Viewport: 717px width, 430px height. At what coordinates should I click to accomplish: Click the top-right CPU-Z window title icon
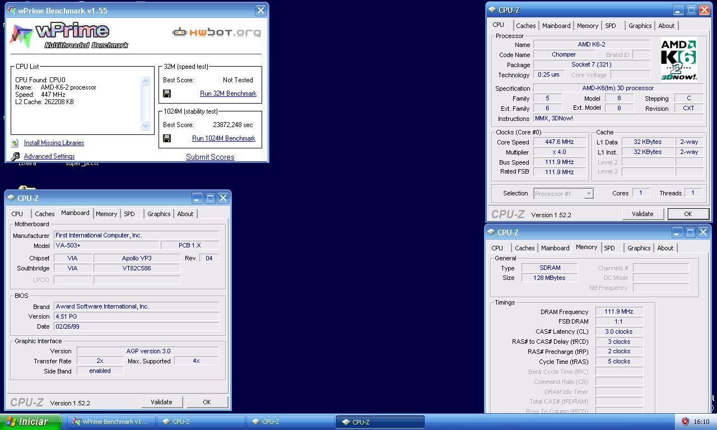tap(492, 10)
